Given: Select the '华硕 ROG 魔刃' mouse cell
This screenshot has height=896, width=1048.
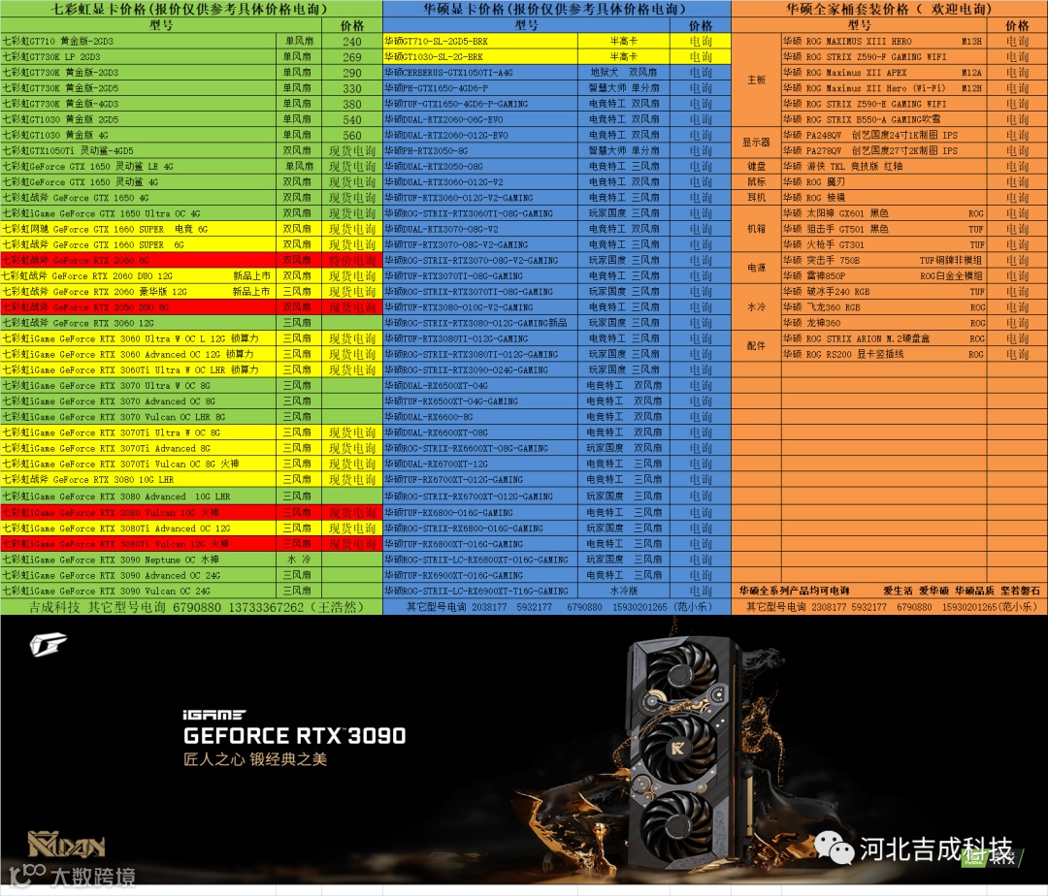Looking at the screenshot, I should point(884,181).
